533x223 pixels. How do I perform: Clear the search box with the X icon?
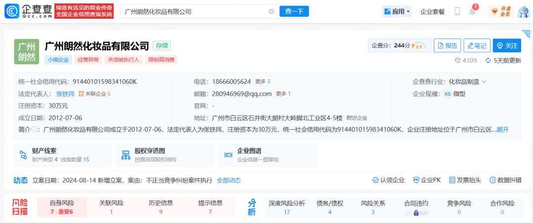coord(271,11)
